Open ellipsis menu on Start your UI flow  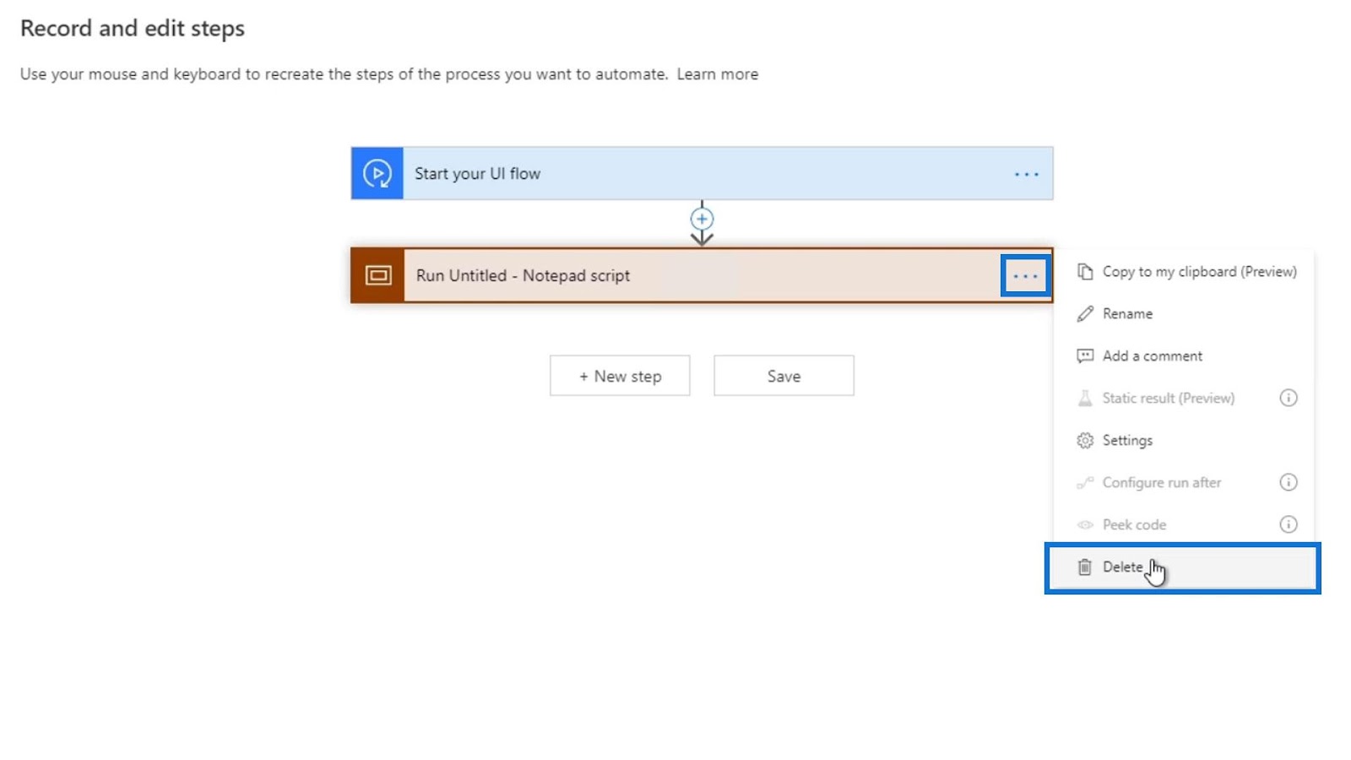1026,174
